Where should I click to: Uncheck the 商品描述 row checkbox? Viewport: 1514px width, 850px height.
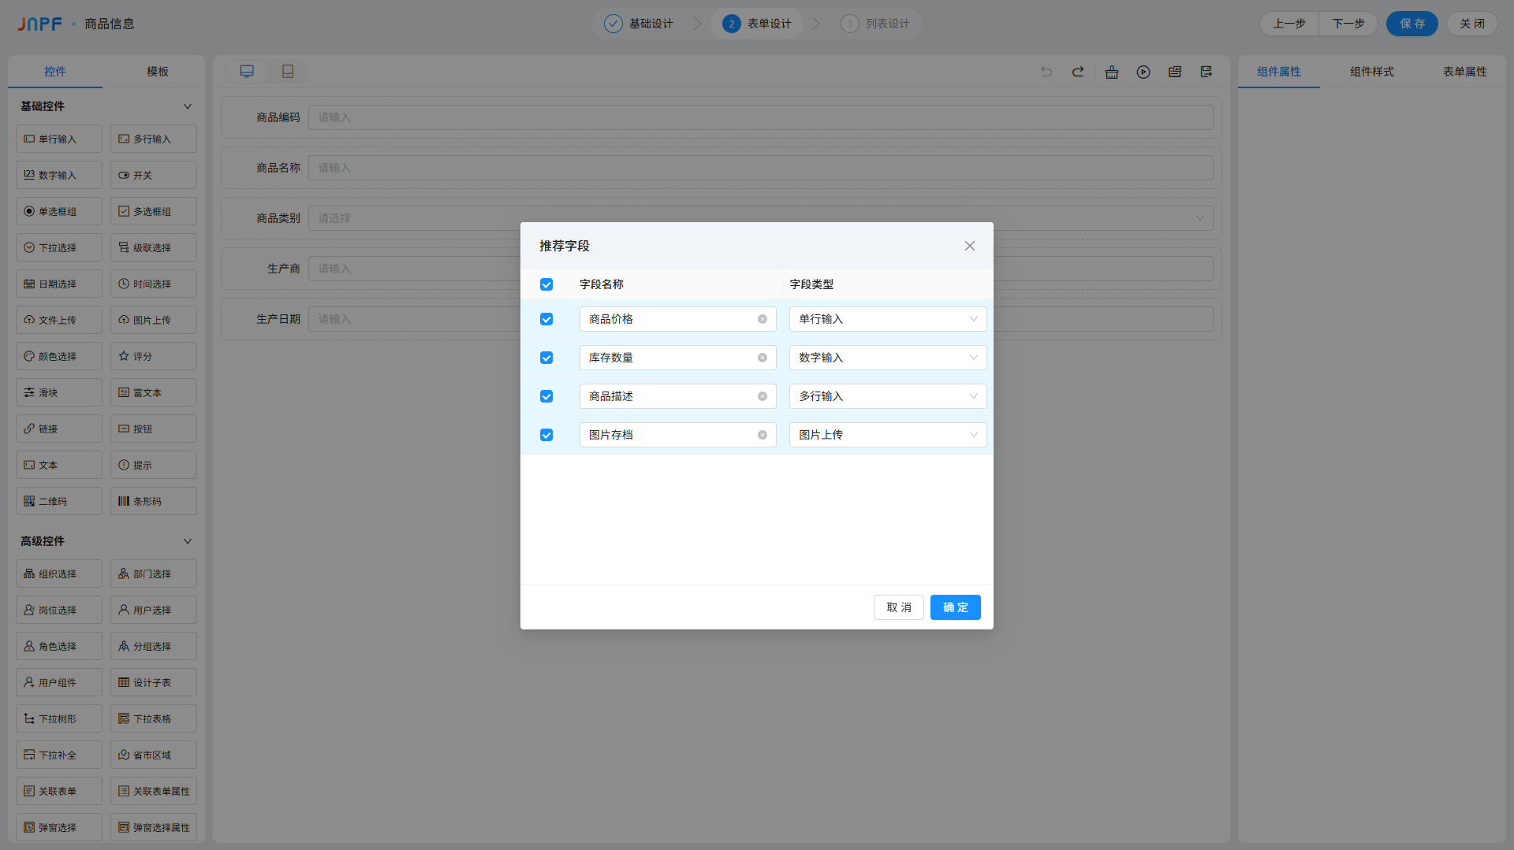coord(546,396)
